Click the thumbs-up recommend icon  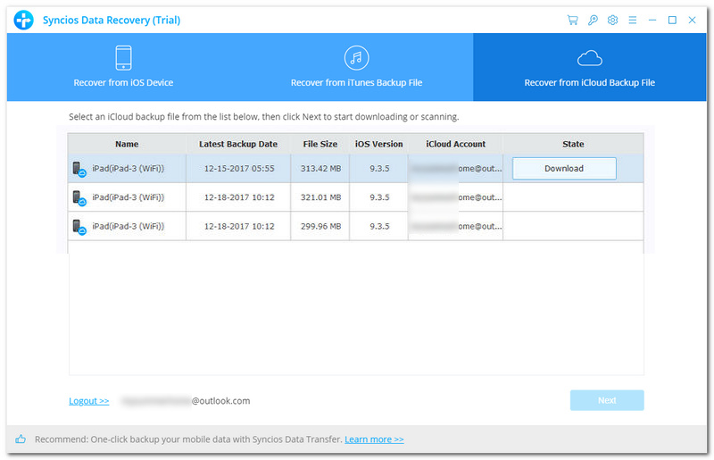pyautogui.click(x=21, y=439)
